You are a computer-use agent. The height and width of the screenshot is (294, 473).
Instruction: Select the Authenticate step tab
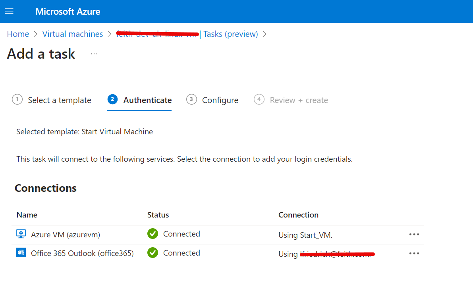(x=139, y=100)
